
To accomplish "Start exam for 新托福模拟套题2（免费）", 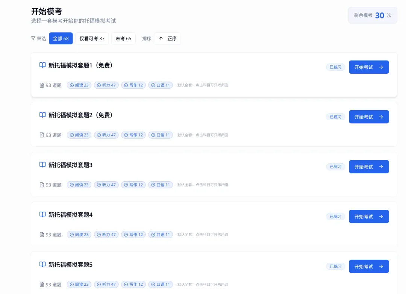I will [x=369, y=117].
